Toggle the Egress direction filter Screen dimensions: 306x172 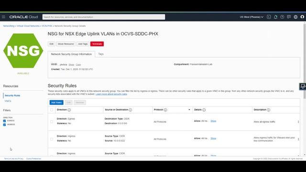(4, 121)
